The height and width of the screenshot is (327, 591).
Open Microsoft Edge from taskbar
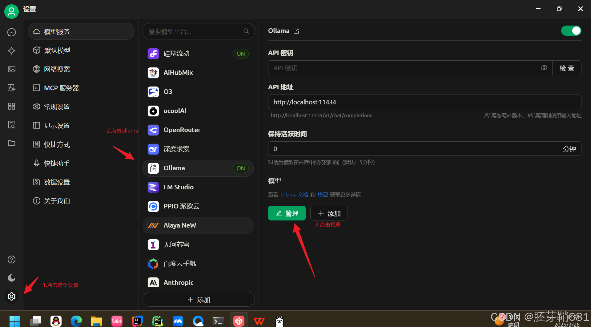(x=76, y=321)
